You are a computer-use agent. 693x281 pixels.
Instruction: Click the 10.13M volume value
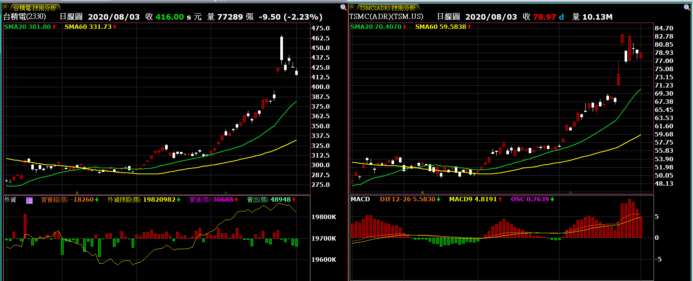click(x=597, y=17)
